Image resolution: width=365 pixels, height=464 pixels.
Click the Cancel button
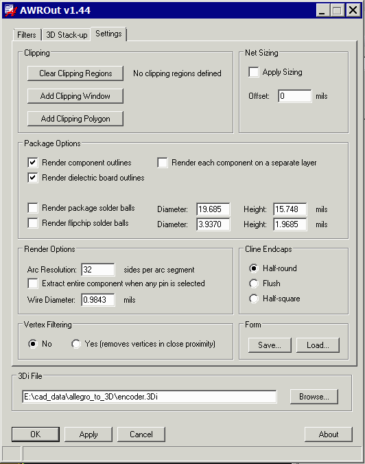tap(141, 434)
